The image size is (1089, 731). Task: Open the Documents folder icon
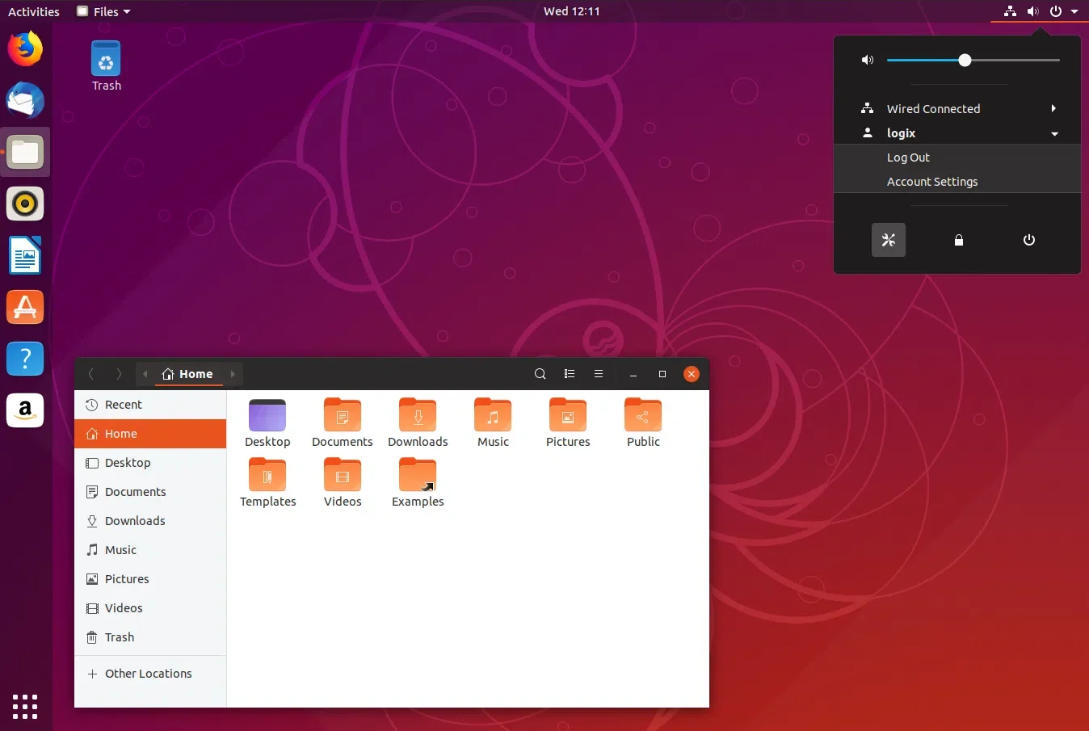click(x=343, y=423)
